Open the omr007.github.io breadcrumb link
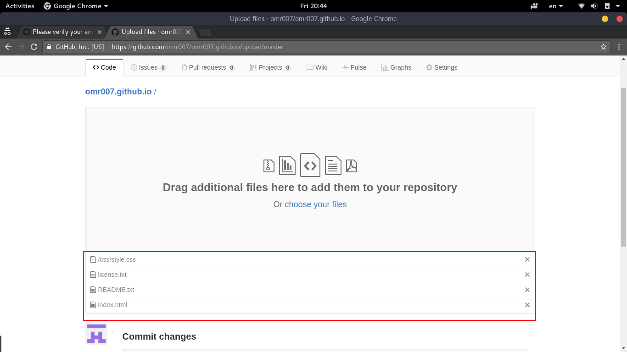 pos(118,92)
